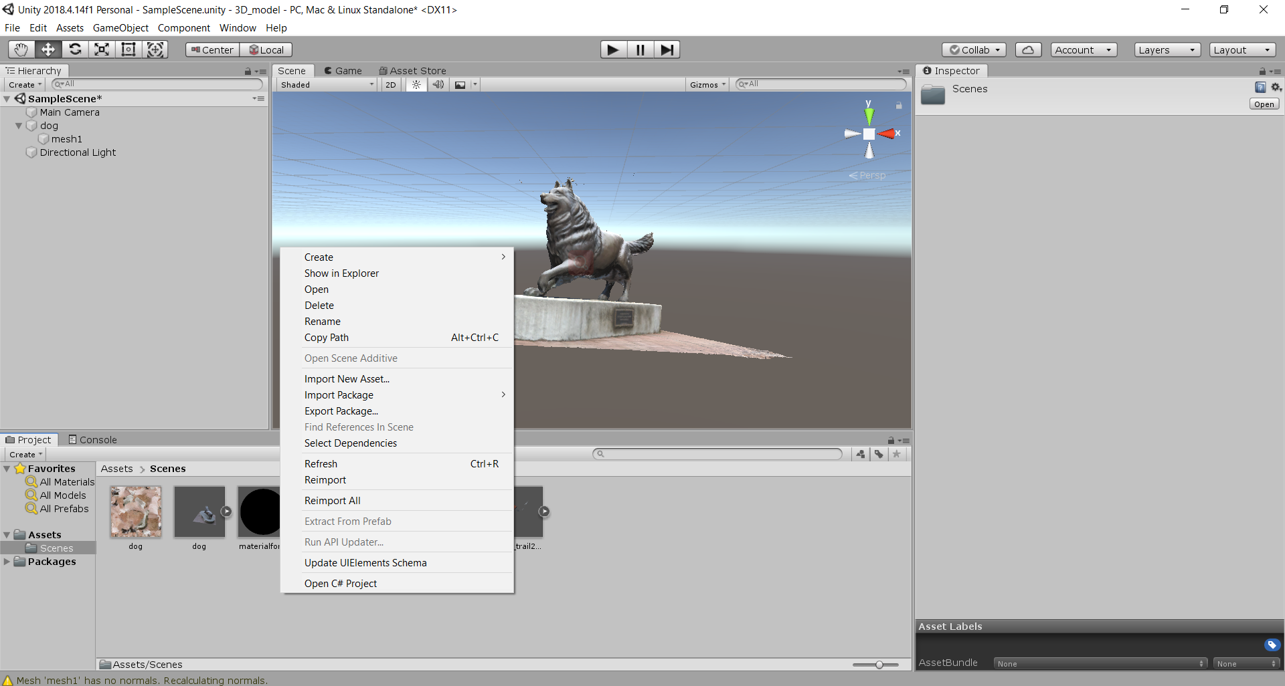Toggle scene lighting sun icon
This screenshot has width=1285, height=686.
tap(416, 84)
